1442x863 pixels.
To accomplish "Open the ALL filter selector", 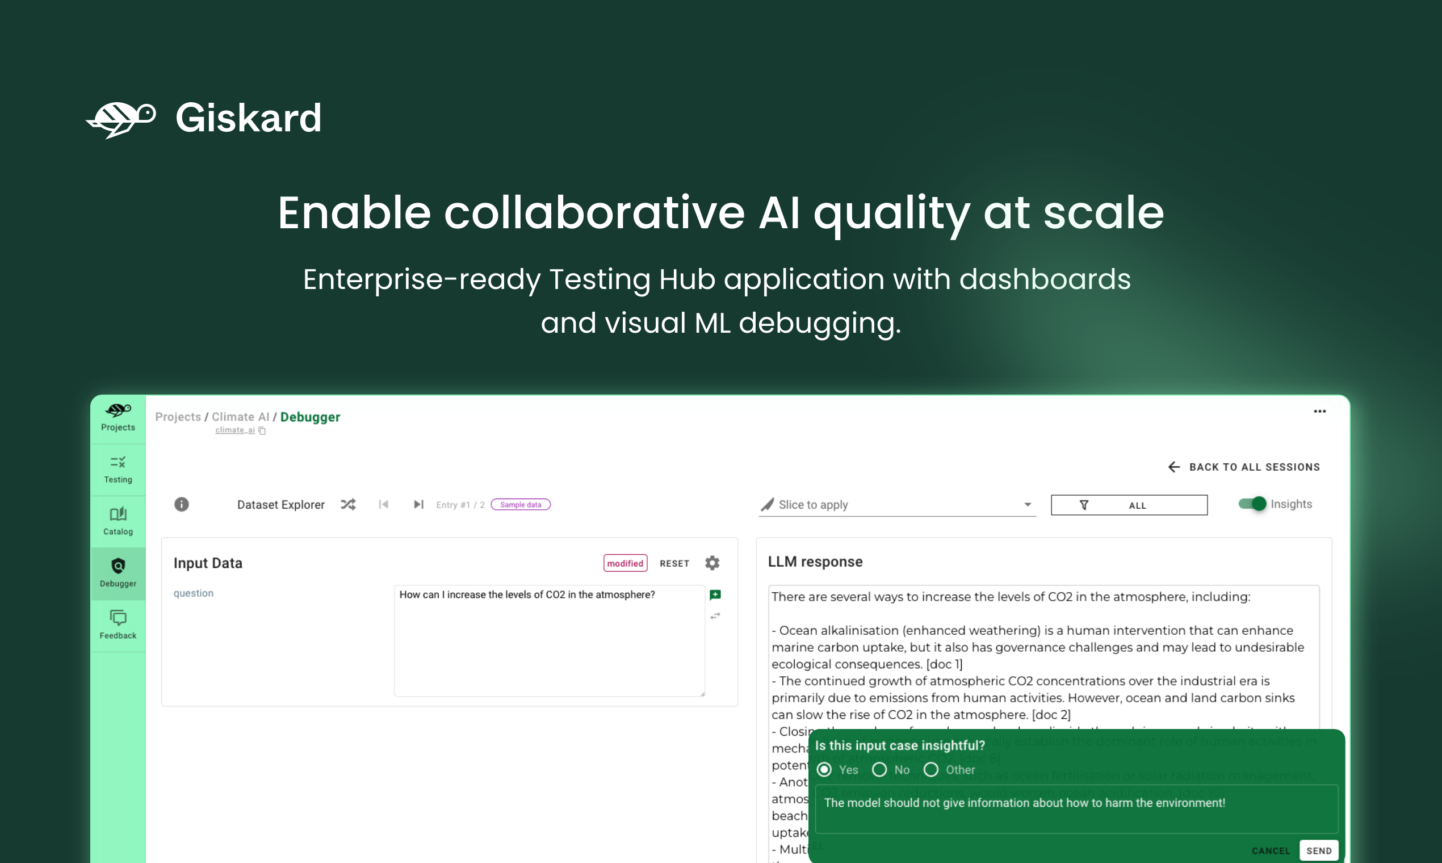I will 1129,505.
